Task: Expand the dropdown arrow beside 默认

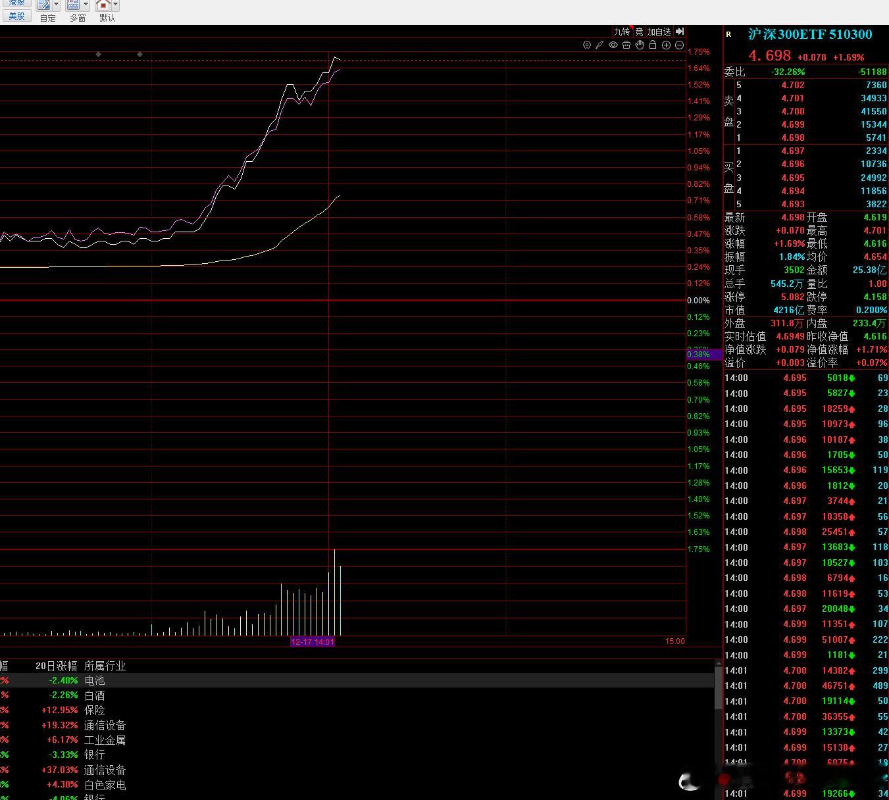Action: coord(115,5)
